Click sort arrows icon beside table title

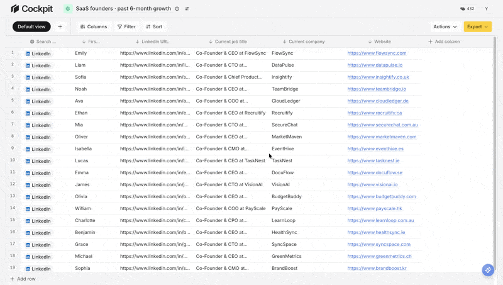187,9
